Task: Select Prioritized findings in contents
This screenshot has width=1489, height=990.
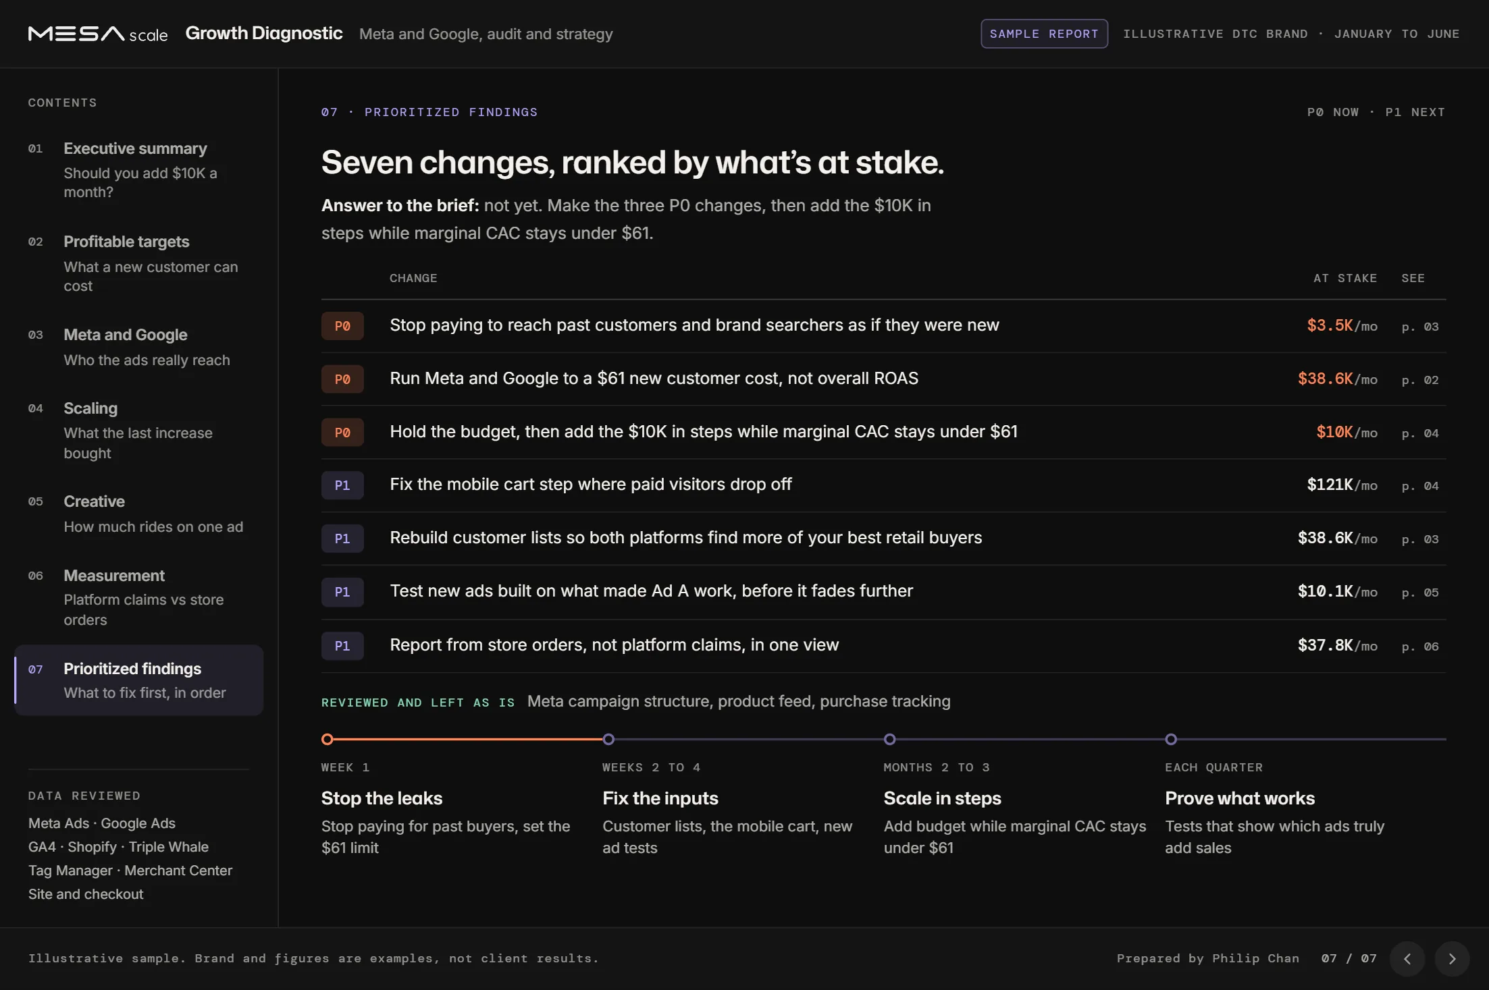Action: click(x=138, y=680)
